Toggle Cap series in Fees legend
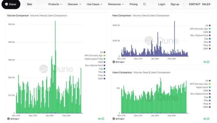The image size is (217, 123). tap(207, 39)
